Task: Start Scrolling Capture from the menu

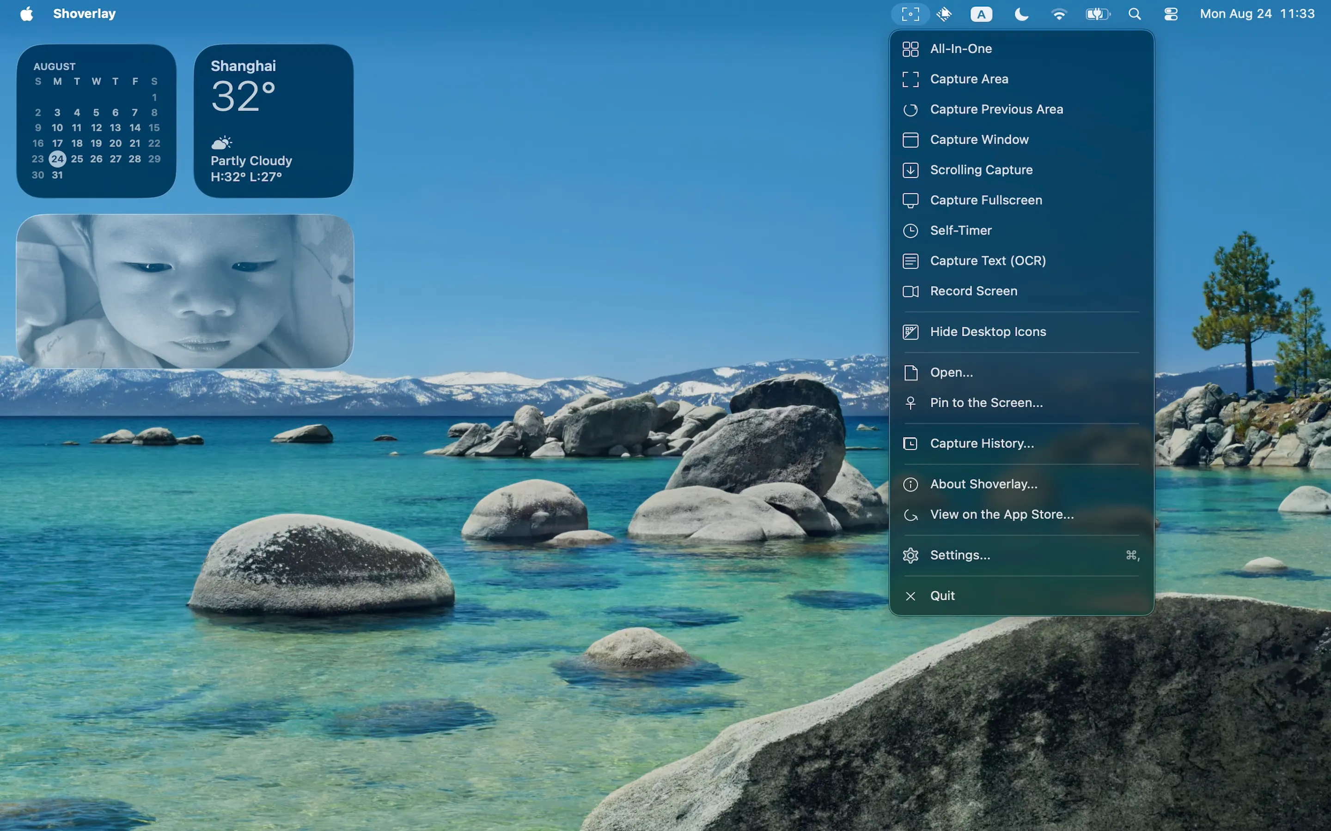Action: tap(1021, 170)
